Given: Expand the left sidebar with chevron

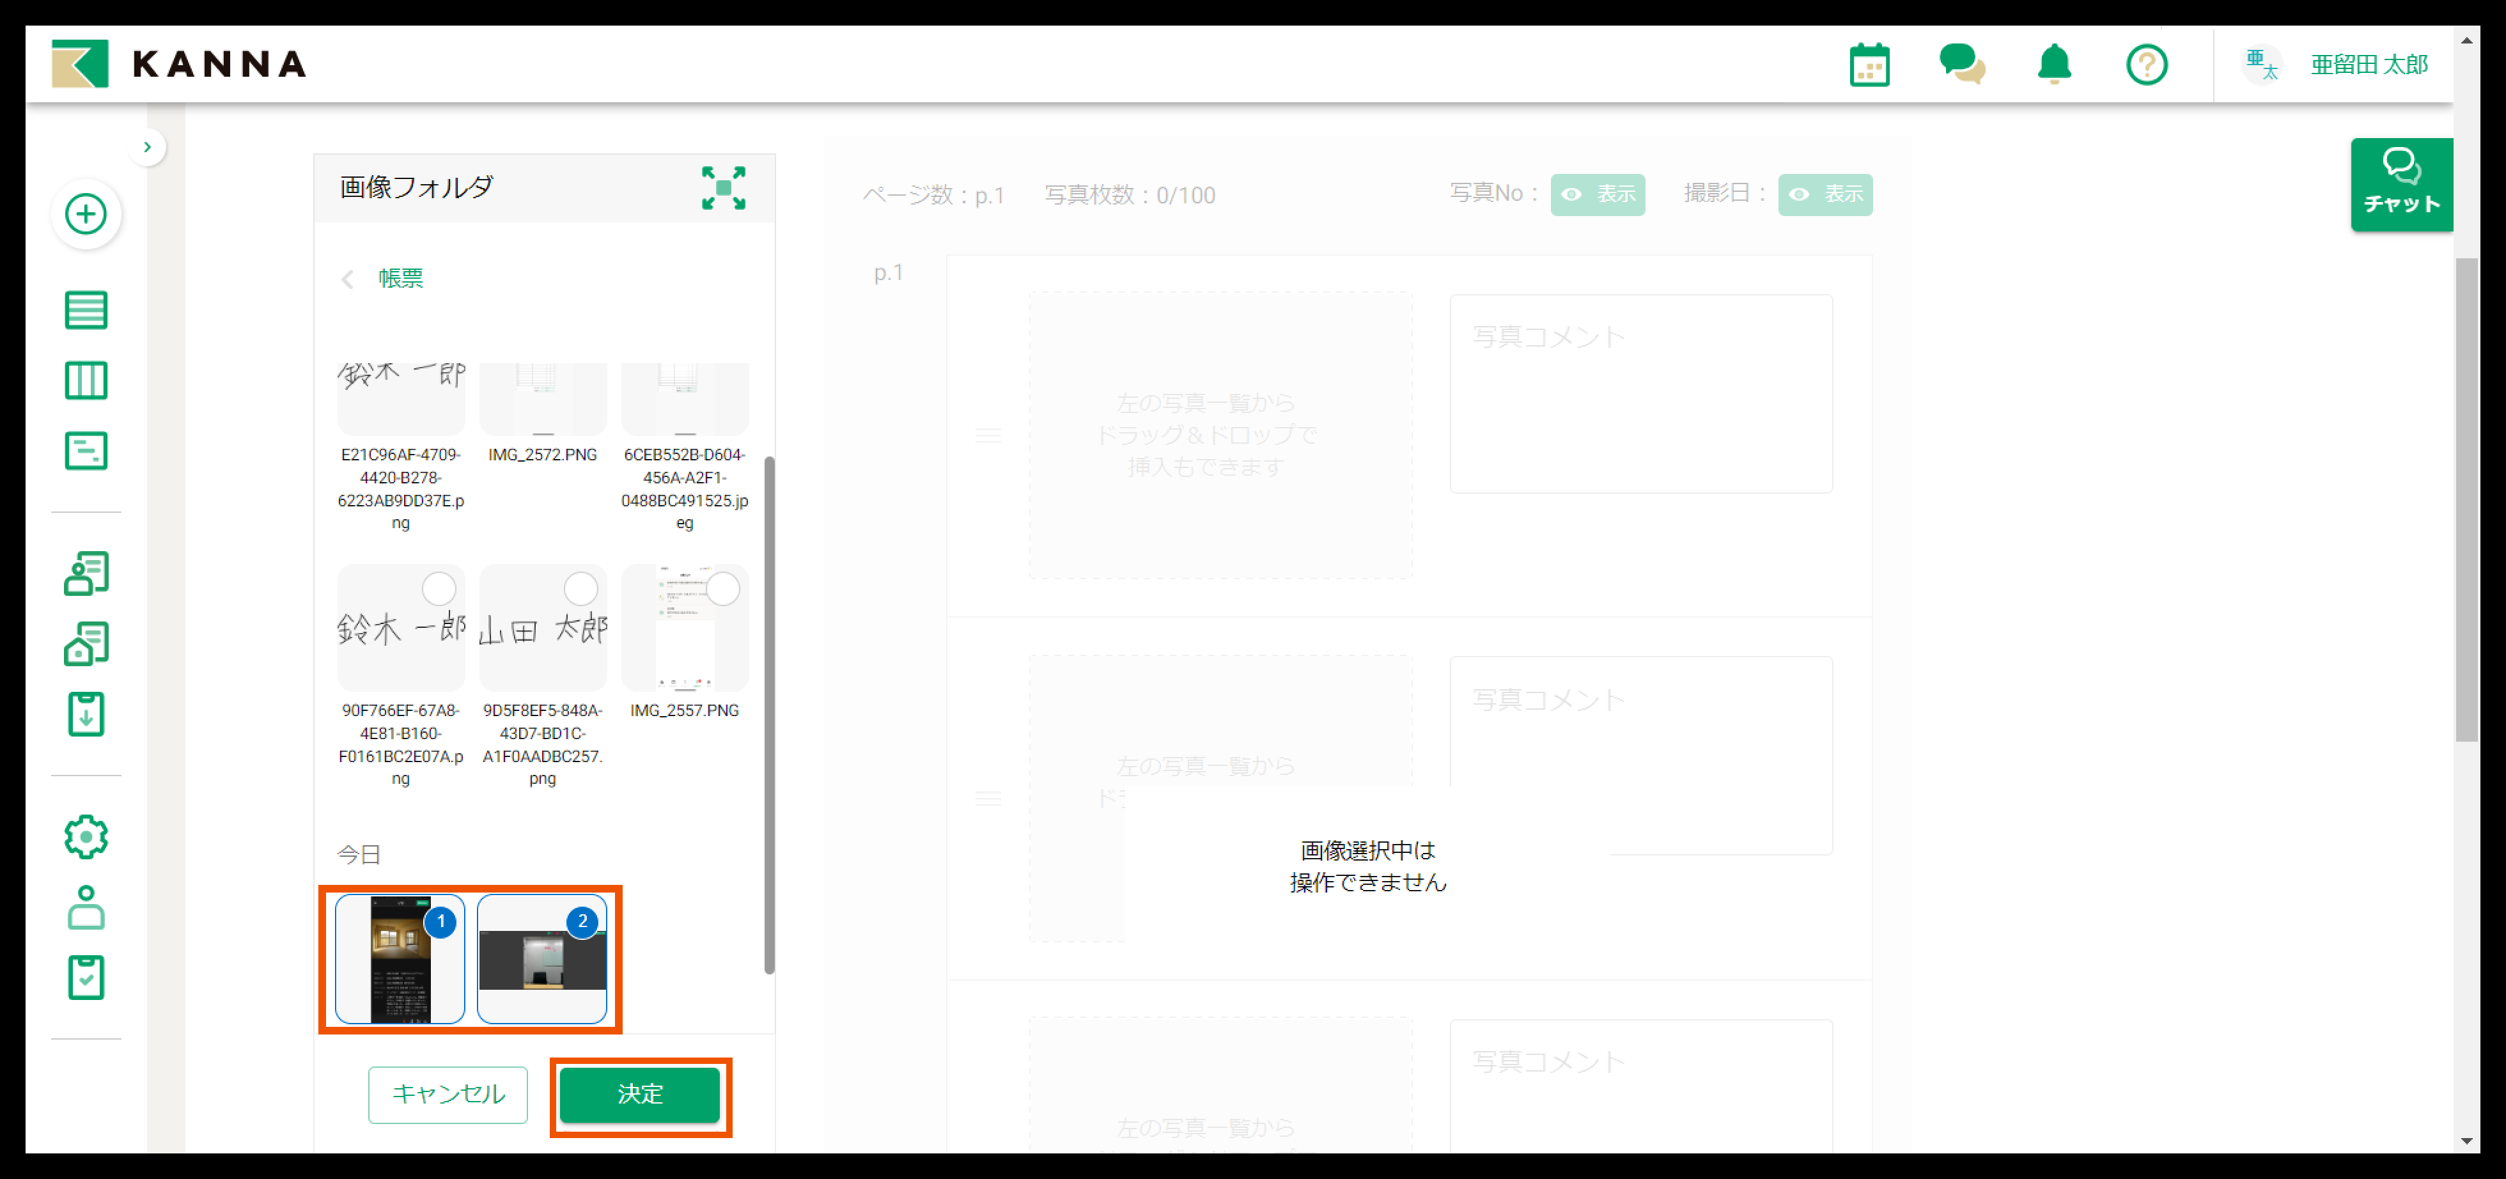Looking at the screenshot, I should (x=147, y=147).
